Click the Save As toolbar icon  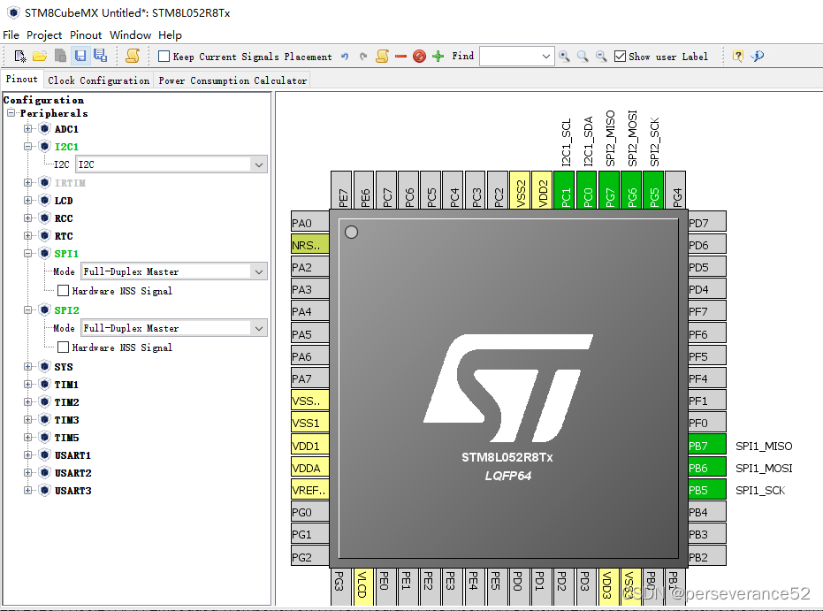coord(100,56)
